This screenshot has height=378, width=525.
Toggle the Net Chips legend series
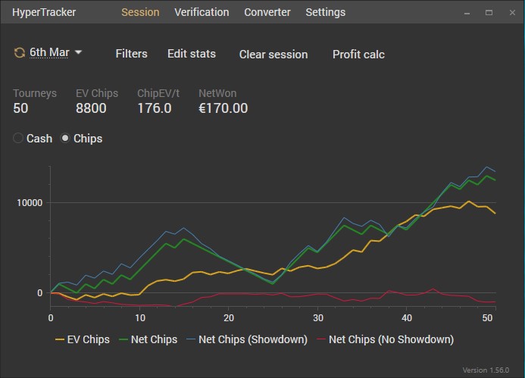tap(147, 339)
